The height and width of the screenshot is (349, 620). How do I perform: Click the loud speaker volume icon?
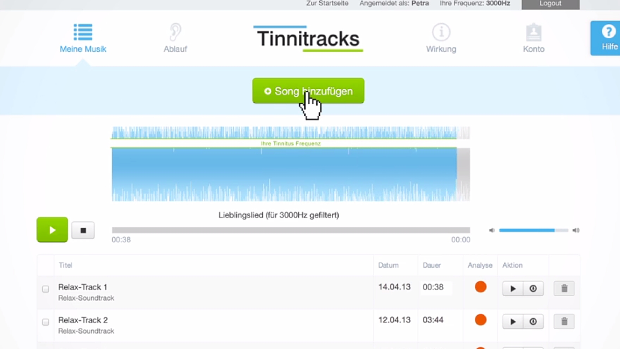tap(576, 230)
